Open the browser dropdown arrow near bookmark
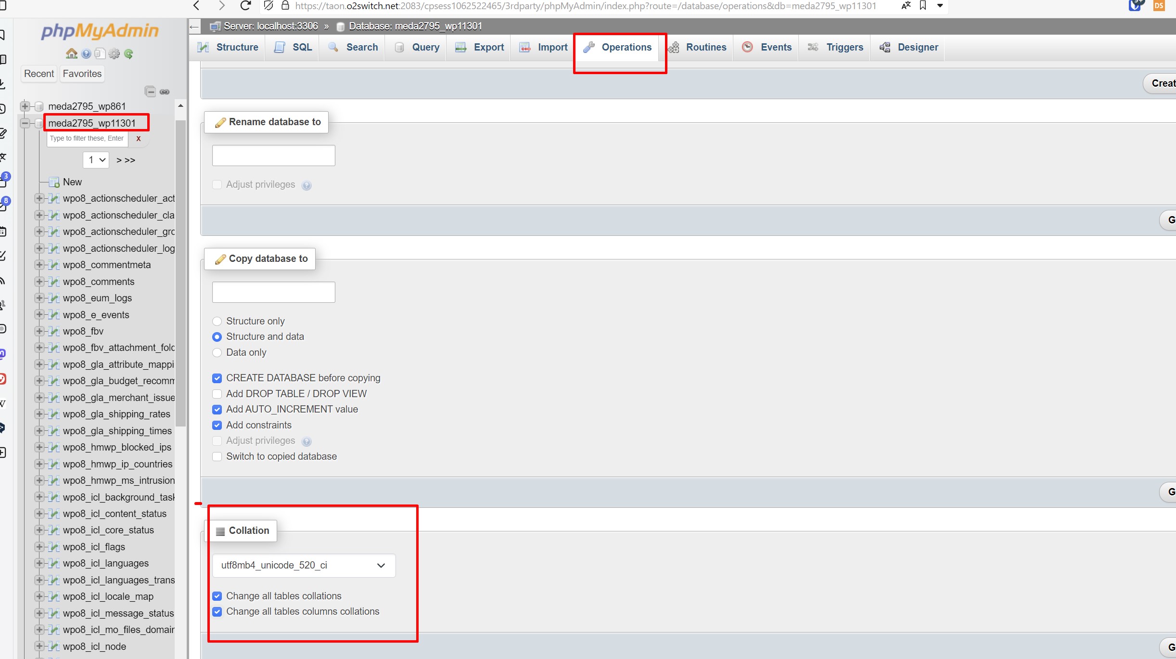 (940, 6)
